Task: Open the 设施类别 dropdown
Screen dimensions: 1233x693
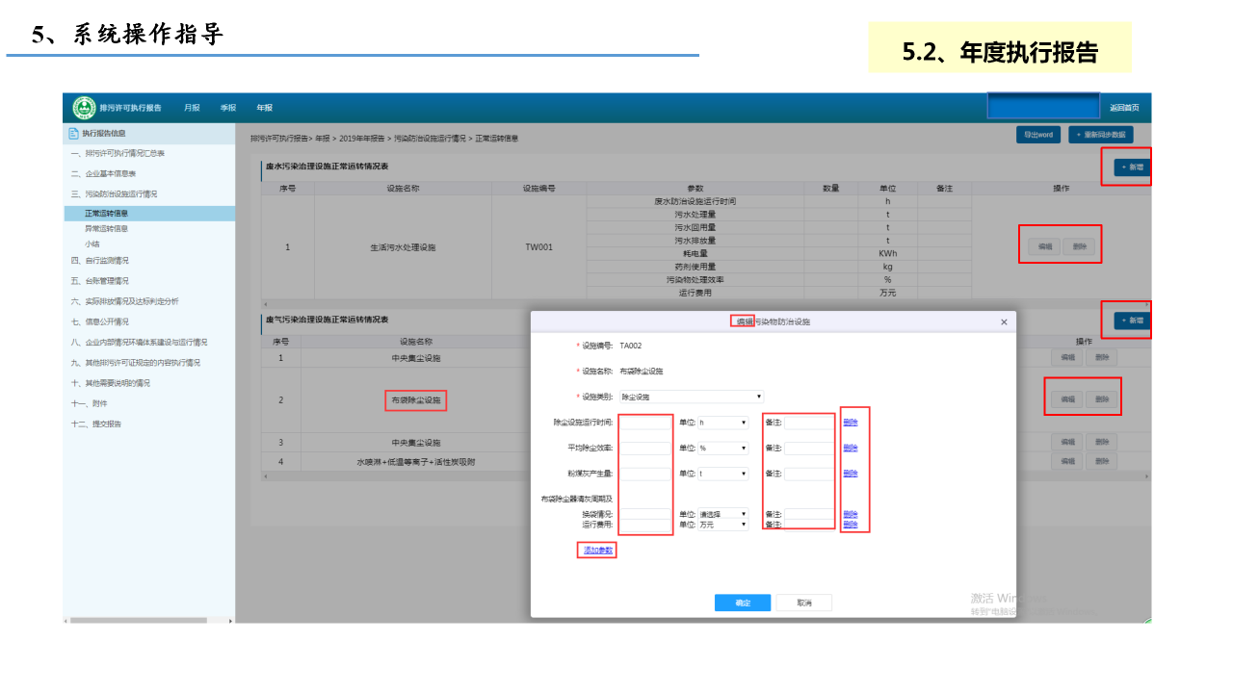Action: click(x=691, y=397)
